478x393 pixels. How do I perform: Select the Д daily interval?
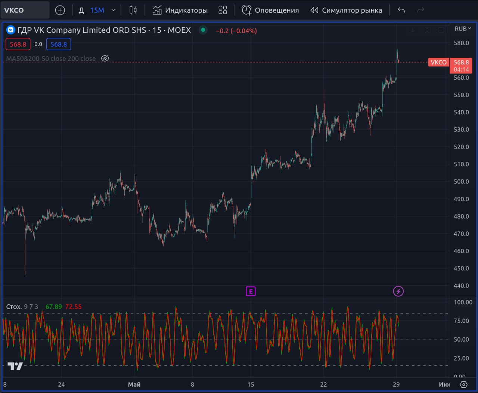(81, 10)
